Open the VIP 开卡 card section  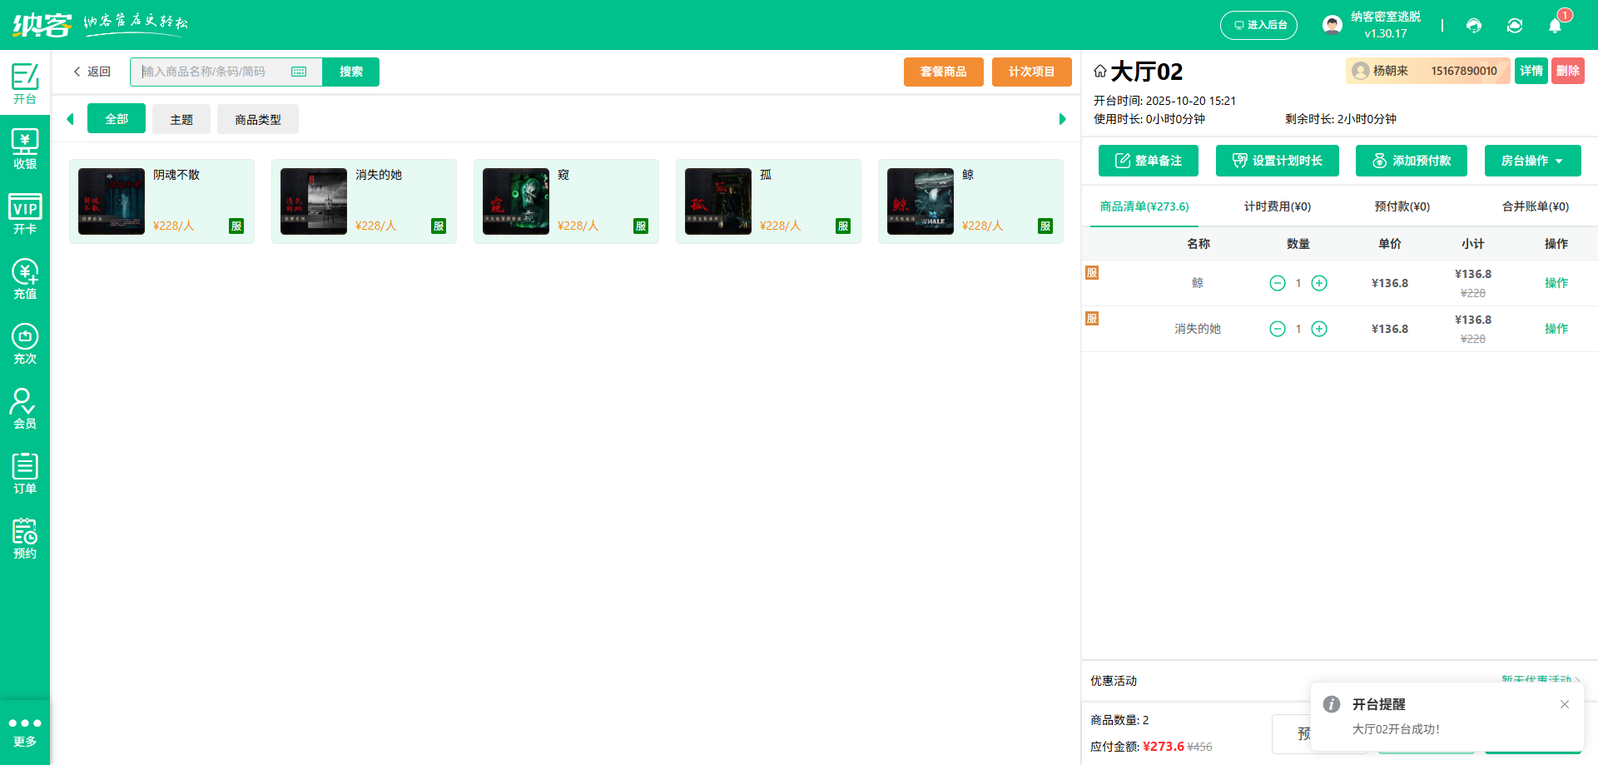click(25, 214)
